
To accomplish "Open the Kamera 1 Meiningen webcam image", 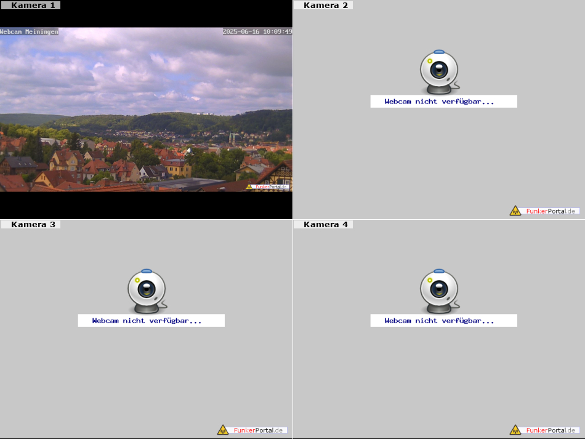I will click(146, 110).
